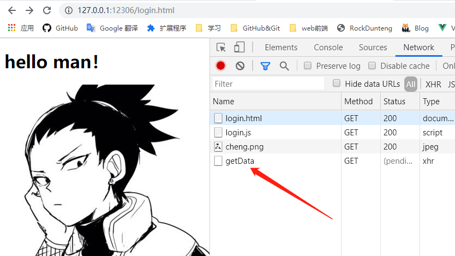Click the anime character image on page
This screenshot has width=455, height=256.
(x=105, y=170)
